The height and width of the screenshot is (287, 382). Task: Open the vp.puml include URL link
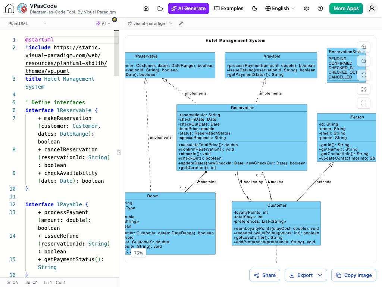[x=66, y=59]
